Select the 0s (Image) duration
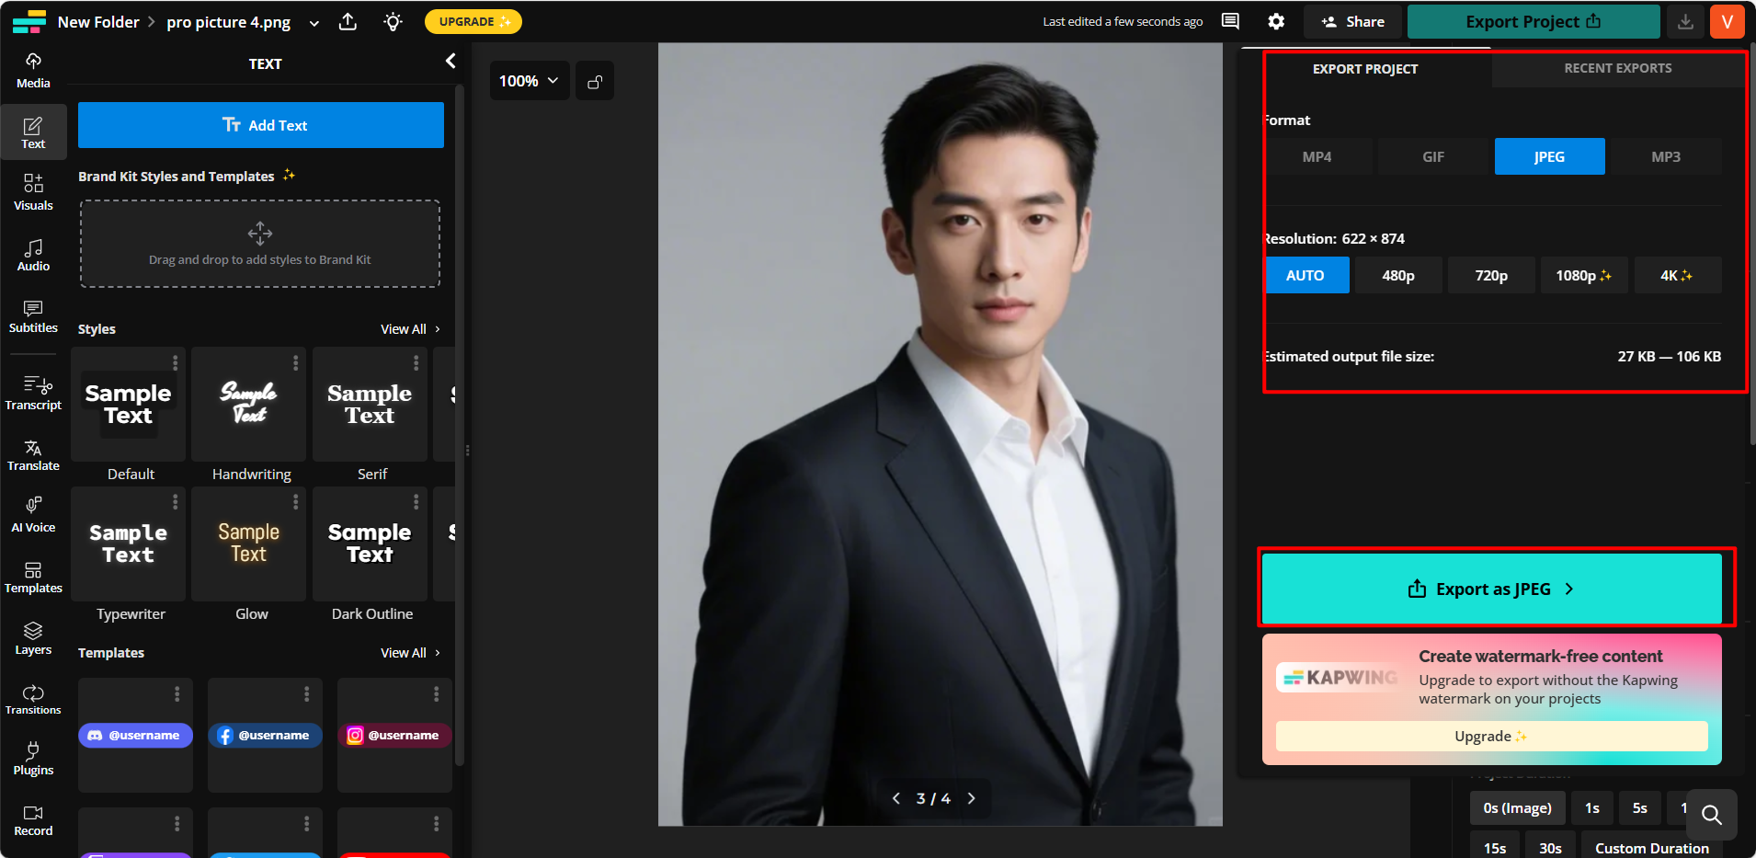The height and width of the screenshot is (858, 1756). [1517, 808]
